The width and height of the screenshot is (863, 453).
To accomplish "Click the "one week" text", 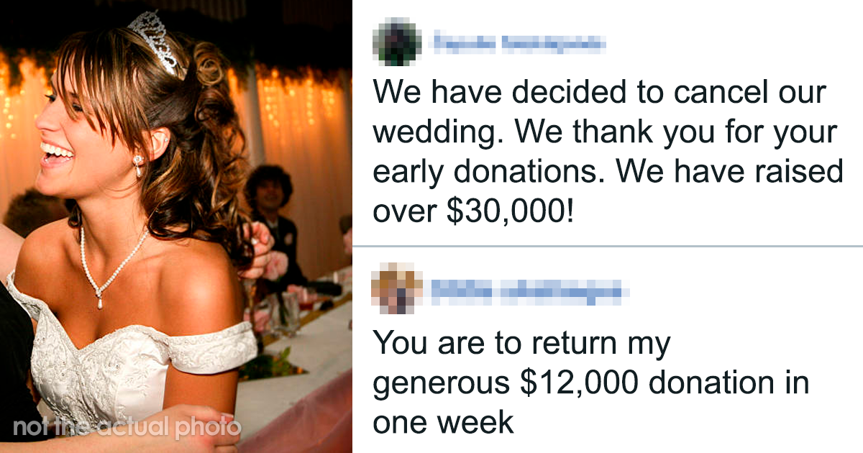I will 443,422.
